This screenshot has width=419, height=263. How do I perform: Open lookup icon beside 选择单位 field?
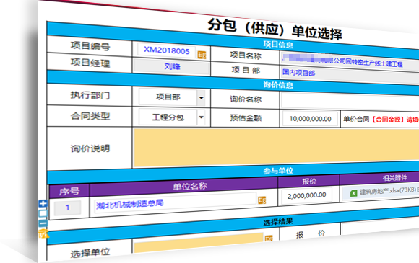click(269, 238)
